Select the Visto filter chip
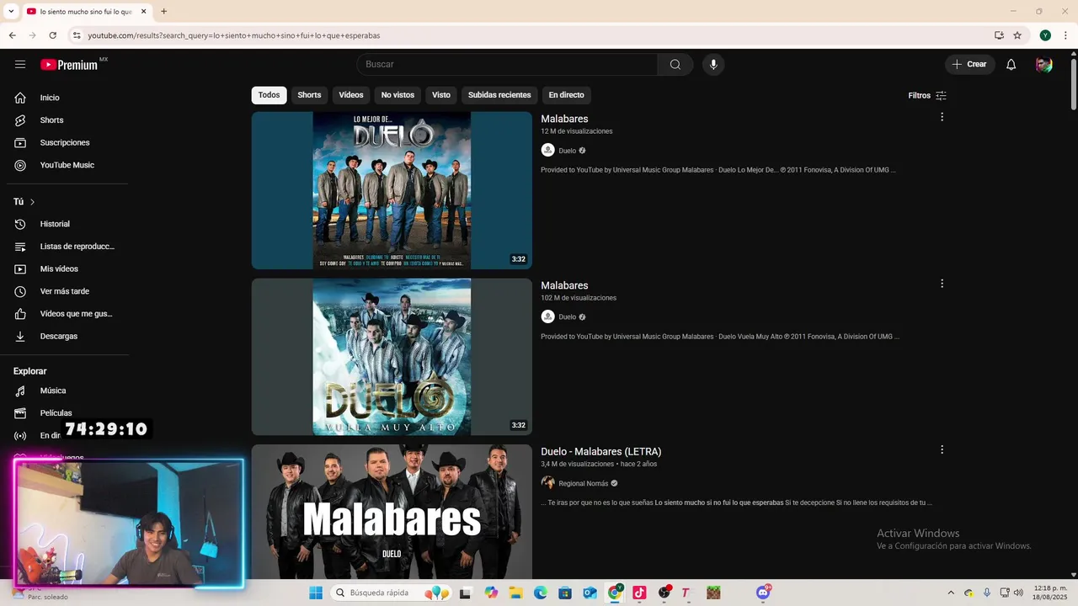This screenshot has height=606, width=1078. pyautogui.click(x=441, y=95)
